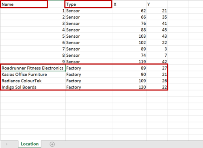Click Factory type in Radiance ColourTek row
Viewport: 203px width, 148px height.
tap(89, 81)
